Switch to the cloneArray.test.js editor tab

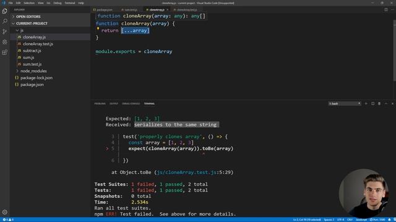coord(187,10)
